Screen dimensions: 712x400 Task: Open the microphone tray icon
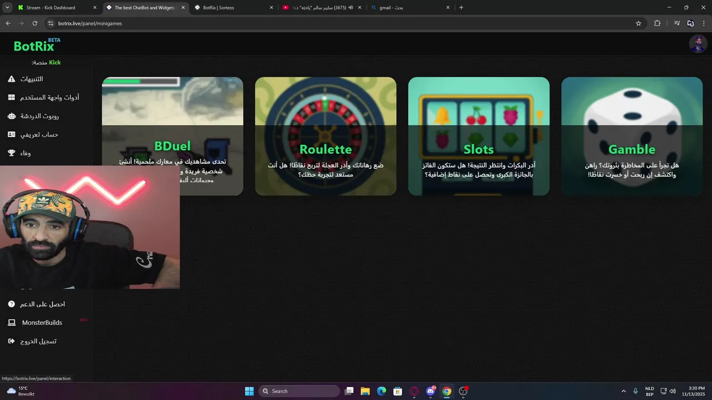[635, 391]
